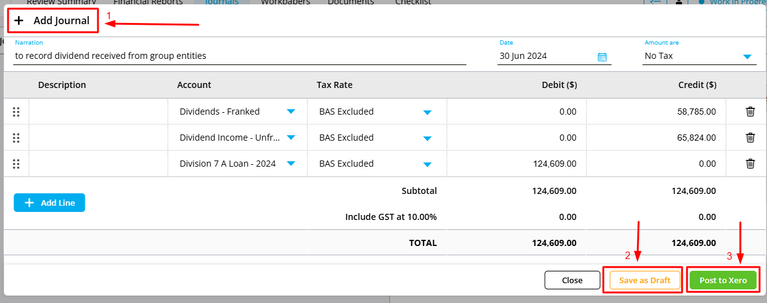Click the Add Line button
Screen dimensions: 767x303
click(50, 203)
